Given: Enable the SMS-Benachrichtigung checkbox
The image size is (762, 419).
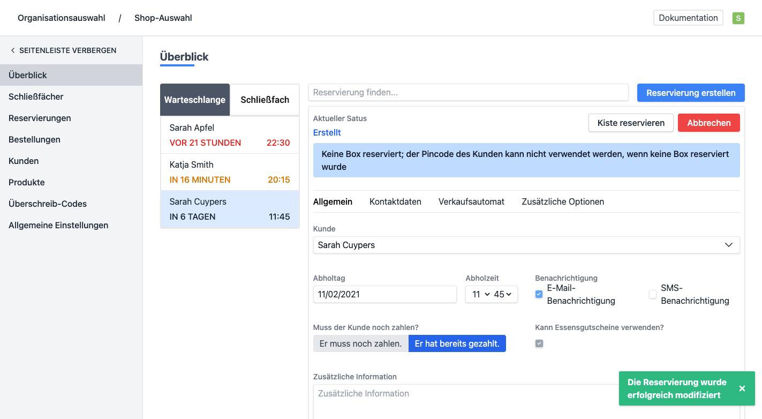Looking at the screenshot, I should click(x=652, y=294).
